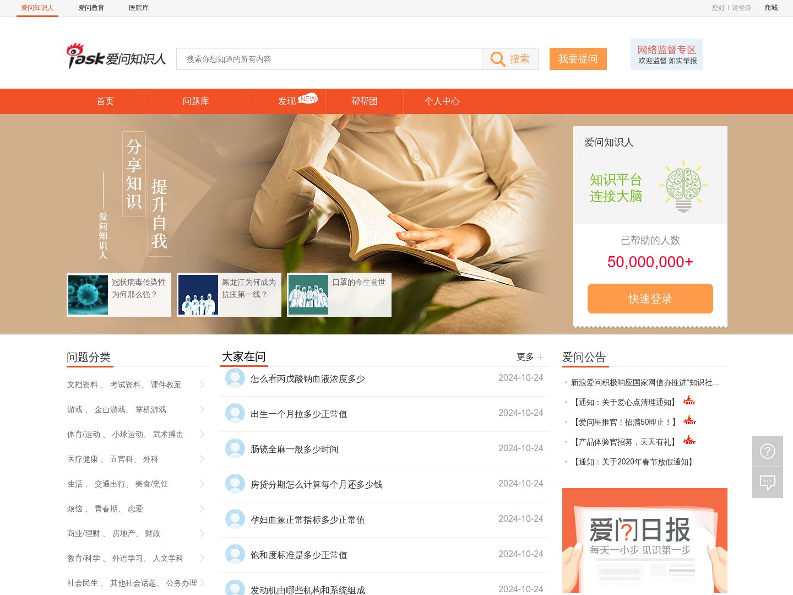
Task: Open 黑龙江为何成为抗疫第一线 thumbnail card
Action: 229,295
